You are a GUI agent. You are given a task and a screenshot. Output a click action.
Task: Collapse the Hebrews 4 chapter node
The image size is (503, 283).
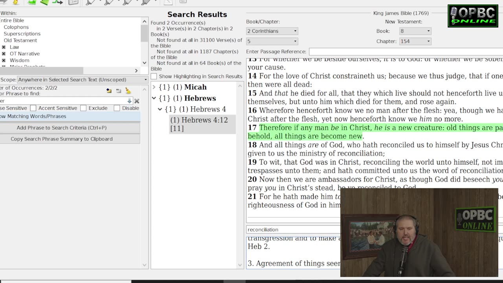point(160,109)
